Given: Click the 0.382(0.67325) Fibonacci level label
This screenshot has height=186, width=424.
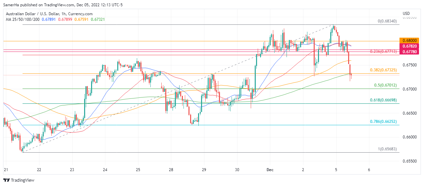Looking at the screenshot, I should (x=383, y=70).
